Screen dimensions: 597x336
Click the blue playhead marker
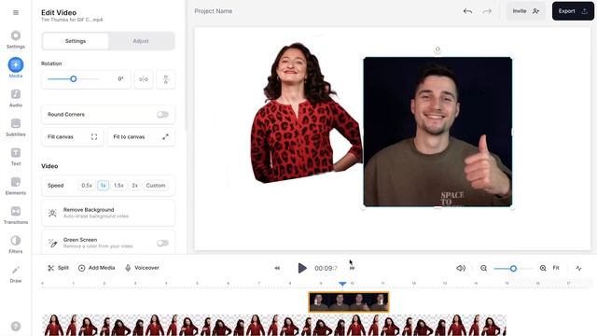point(342,284)
